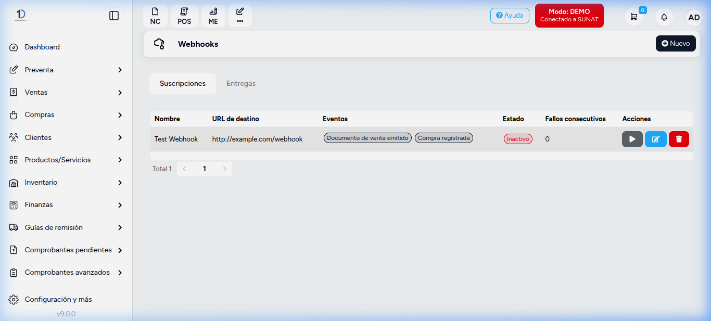
Task: Click the Preventa pencil icon
Action: coord(14,70)
